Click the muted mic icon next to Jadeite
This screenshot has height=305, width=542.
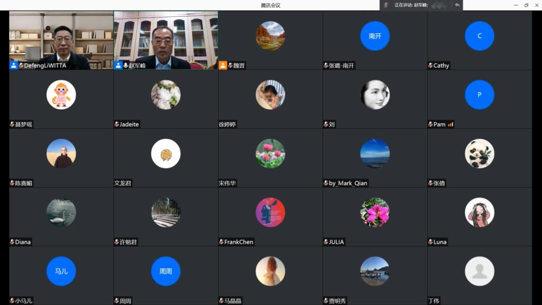(x=116, y=124)
